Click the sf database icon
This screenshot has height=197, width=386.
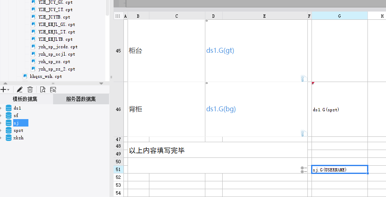click(x=9, y=115)
